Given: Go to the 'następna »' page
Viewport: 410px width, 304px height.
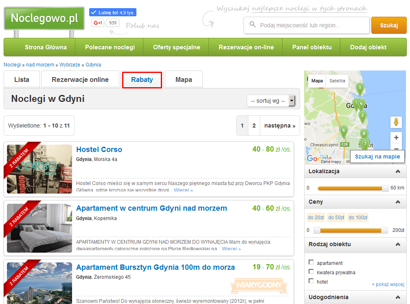Looking at the screenshot, I should click(x=280, y=126).
